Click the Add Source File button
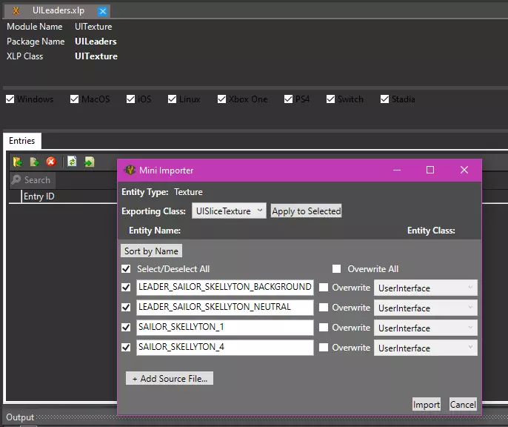 (170, 379)
